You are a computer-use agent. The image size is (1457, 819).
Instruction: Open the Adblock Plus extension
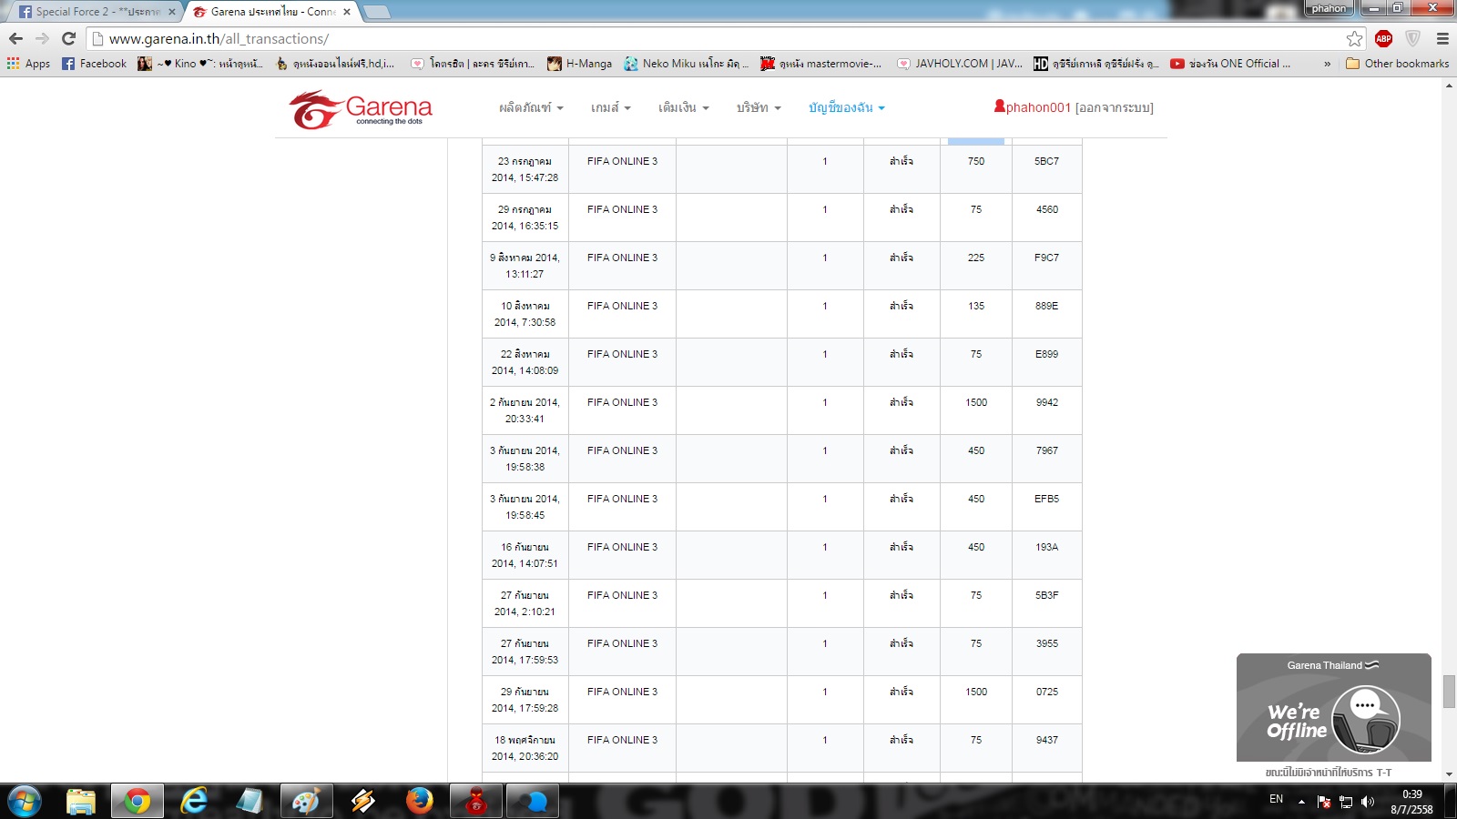pos(1383,38)
